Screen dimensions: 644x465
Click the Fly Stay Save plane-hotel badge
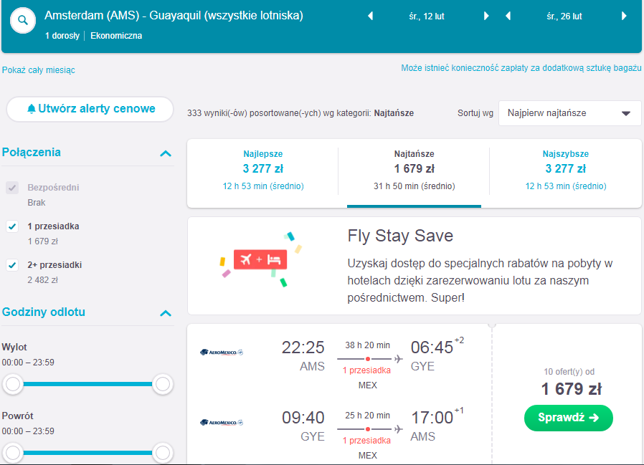pyautogui.click(x=260, y=259)
